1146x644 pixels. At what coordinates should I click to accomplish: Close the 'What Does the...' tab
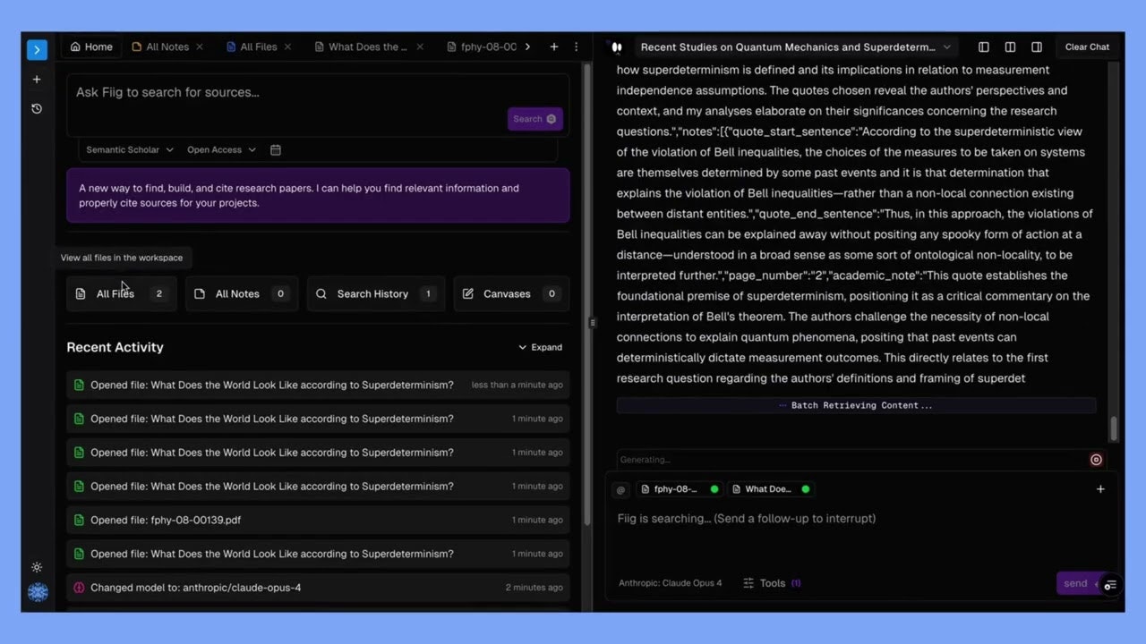click(x=421, y=47)
